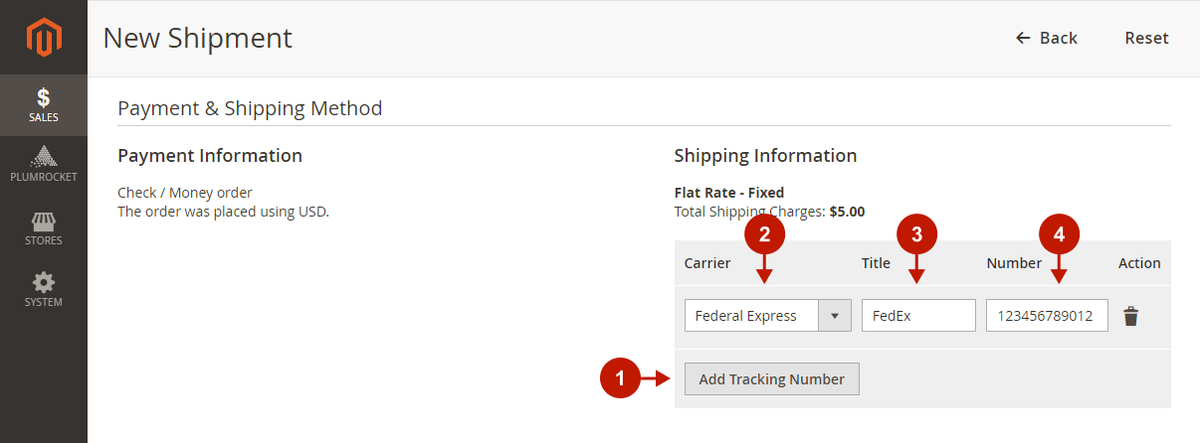This screenshot has height=443, width=1200.
Task: Open the Plumrocket menu
Action: (44, 166)
